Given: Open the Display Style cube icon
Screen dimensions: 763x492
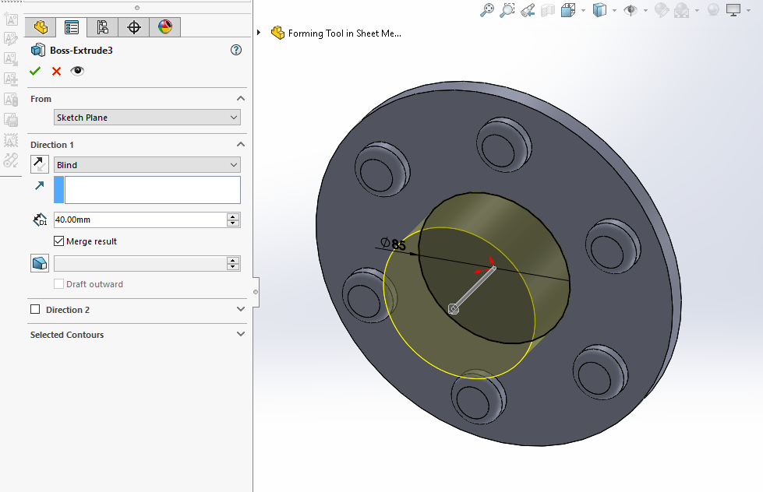Looking at the screenshot, I should click(599, 10).
